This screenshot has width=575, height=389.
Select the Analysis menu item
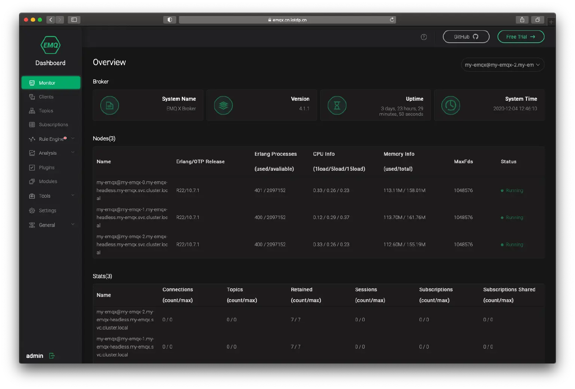click(47, 153)
